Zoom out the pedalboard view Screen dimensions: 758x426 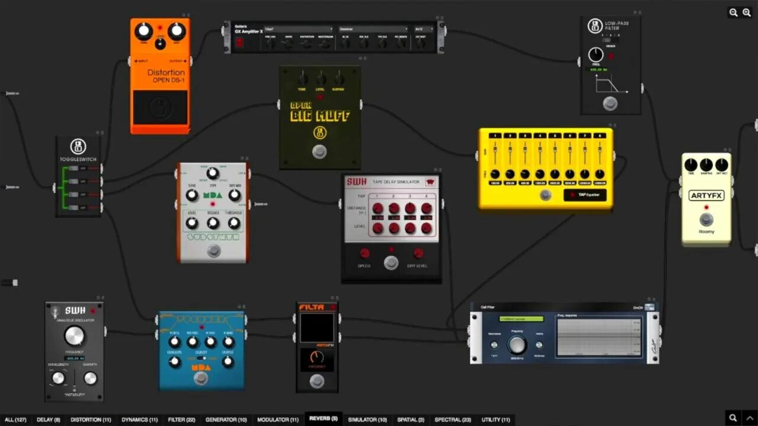coord(733,12)
